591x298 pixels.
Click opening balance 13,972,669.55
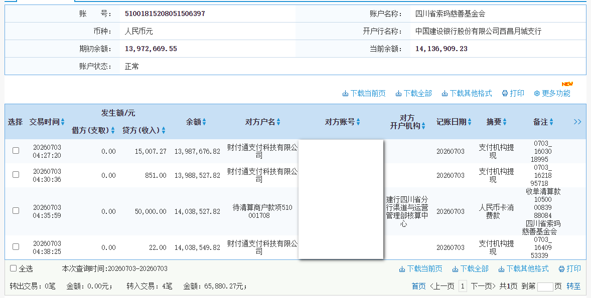[151, 49]
